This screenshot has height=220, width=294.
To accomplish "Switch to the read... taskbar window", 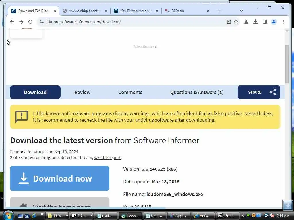I will [x=106, y=216].
